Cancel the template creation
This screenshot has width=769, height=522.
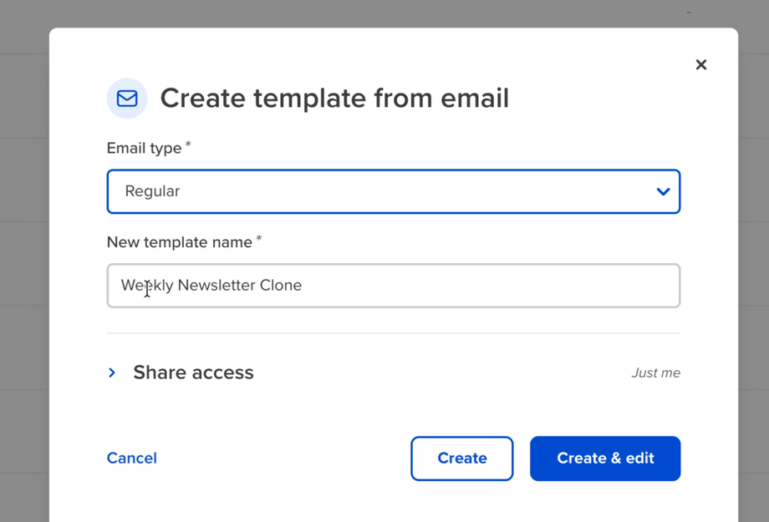tap(132, 458)
